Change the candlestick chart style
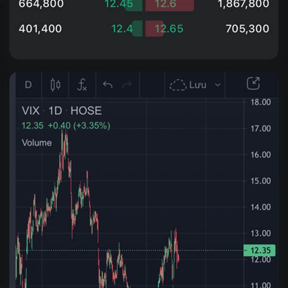Image resolution: width=288 pixels, height=288 pixels. click(55, 85)
